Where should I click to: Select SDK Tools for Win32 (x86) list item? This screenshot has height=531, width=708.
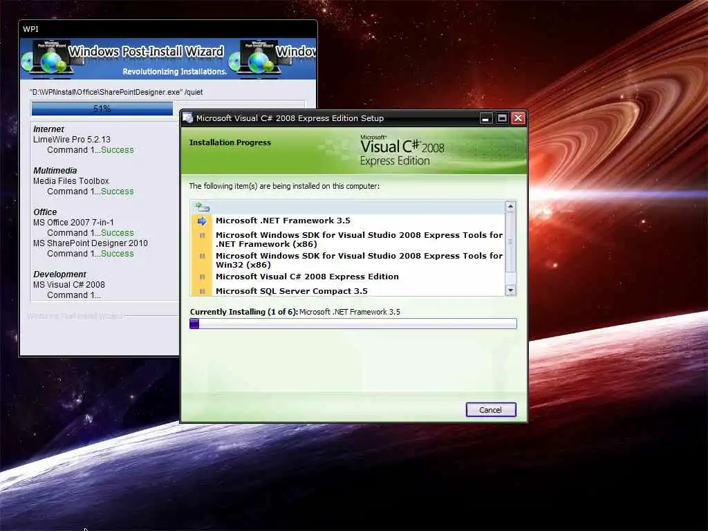(359, 260)
